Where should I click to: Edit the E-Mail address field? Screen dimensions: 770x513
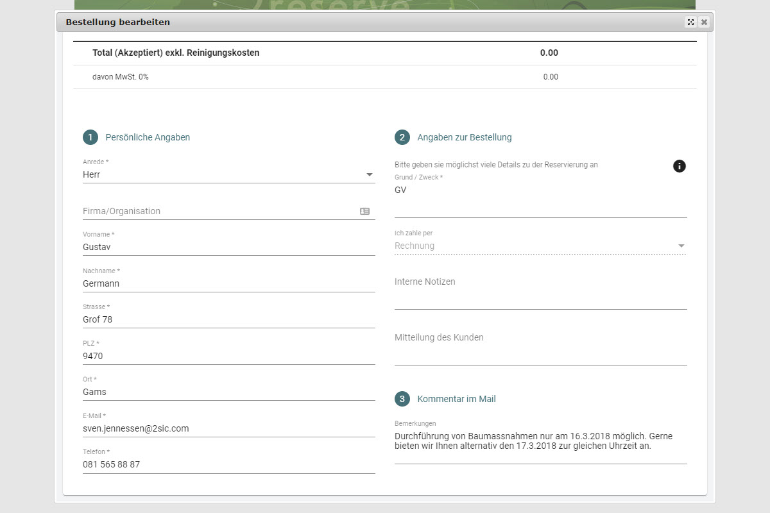228,428
